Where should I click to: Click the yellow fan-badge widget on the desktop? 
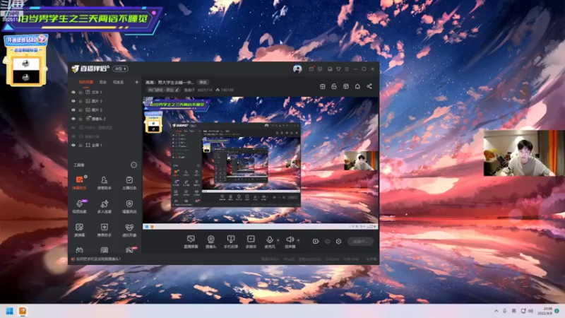point(25,60)
